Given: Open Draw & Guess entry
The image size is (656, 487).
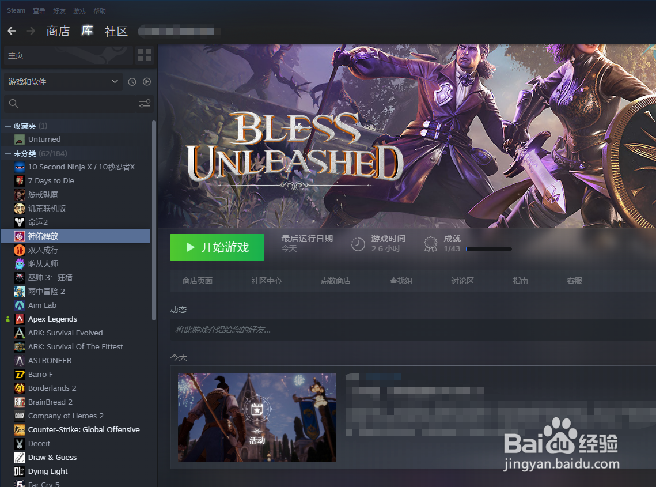Looking at the screenshot, I should point(75,457).
